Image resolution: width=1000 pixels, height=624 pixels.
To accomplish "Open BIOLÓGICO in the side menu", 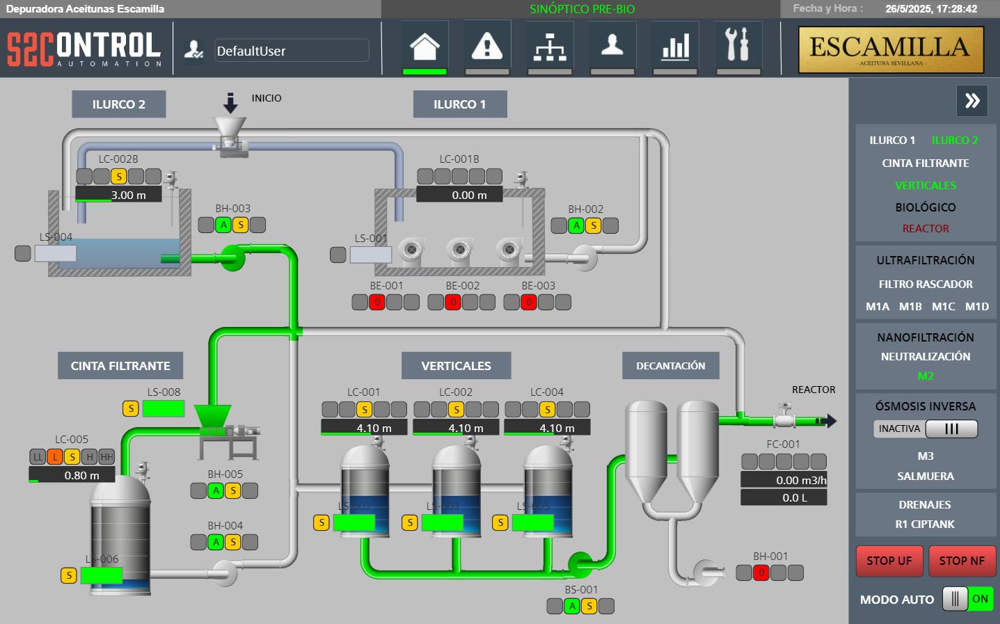I will pyautogui.click(x=925, y=207).
